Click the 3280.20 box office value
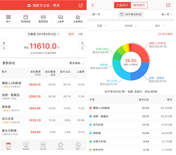Viewport: 176px width, 155px height. pos(35,97)
